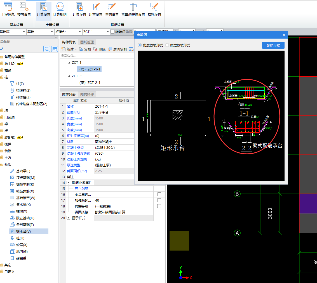Open 工程信息 project info
This screenshot has height=283, width=317.
pyautogui.click(x=8, y=10)
